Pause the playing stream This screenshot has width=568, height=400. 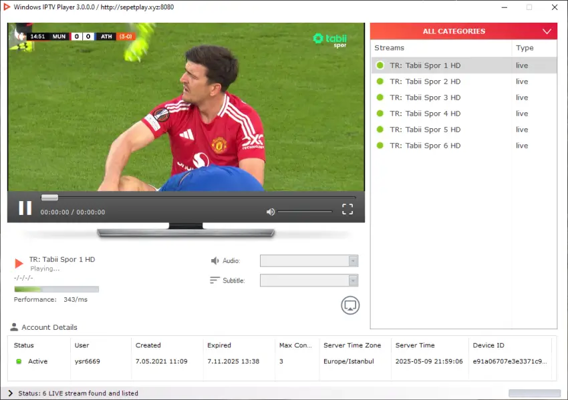25,208
